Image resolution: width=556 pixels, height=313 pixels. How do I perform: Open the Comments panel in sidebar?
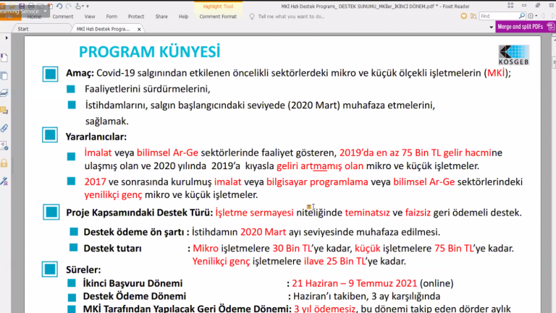(4, 111)
